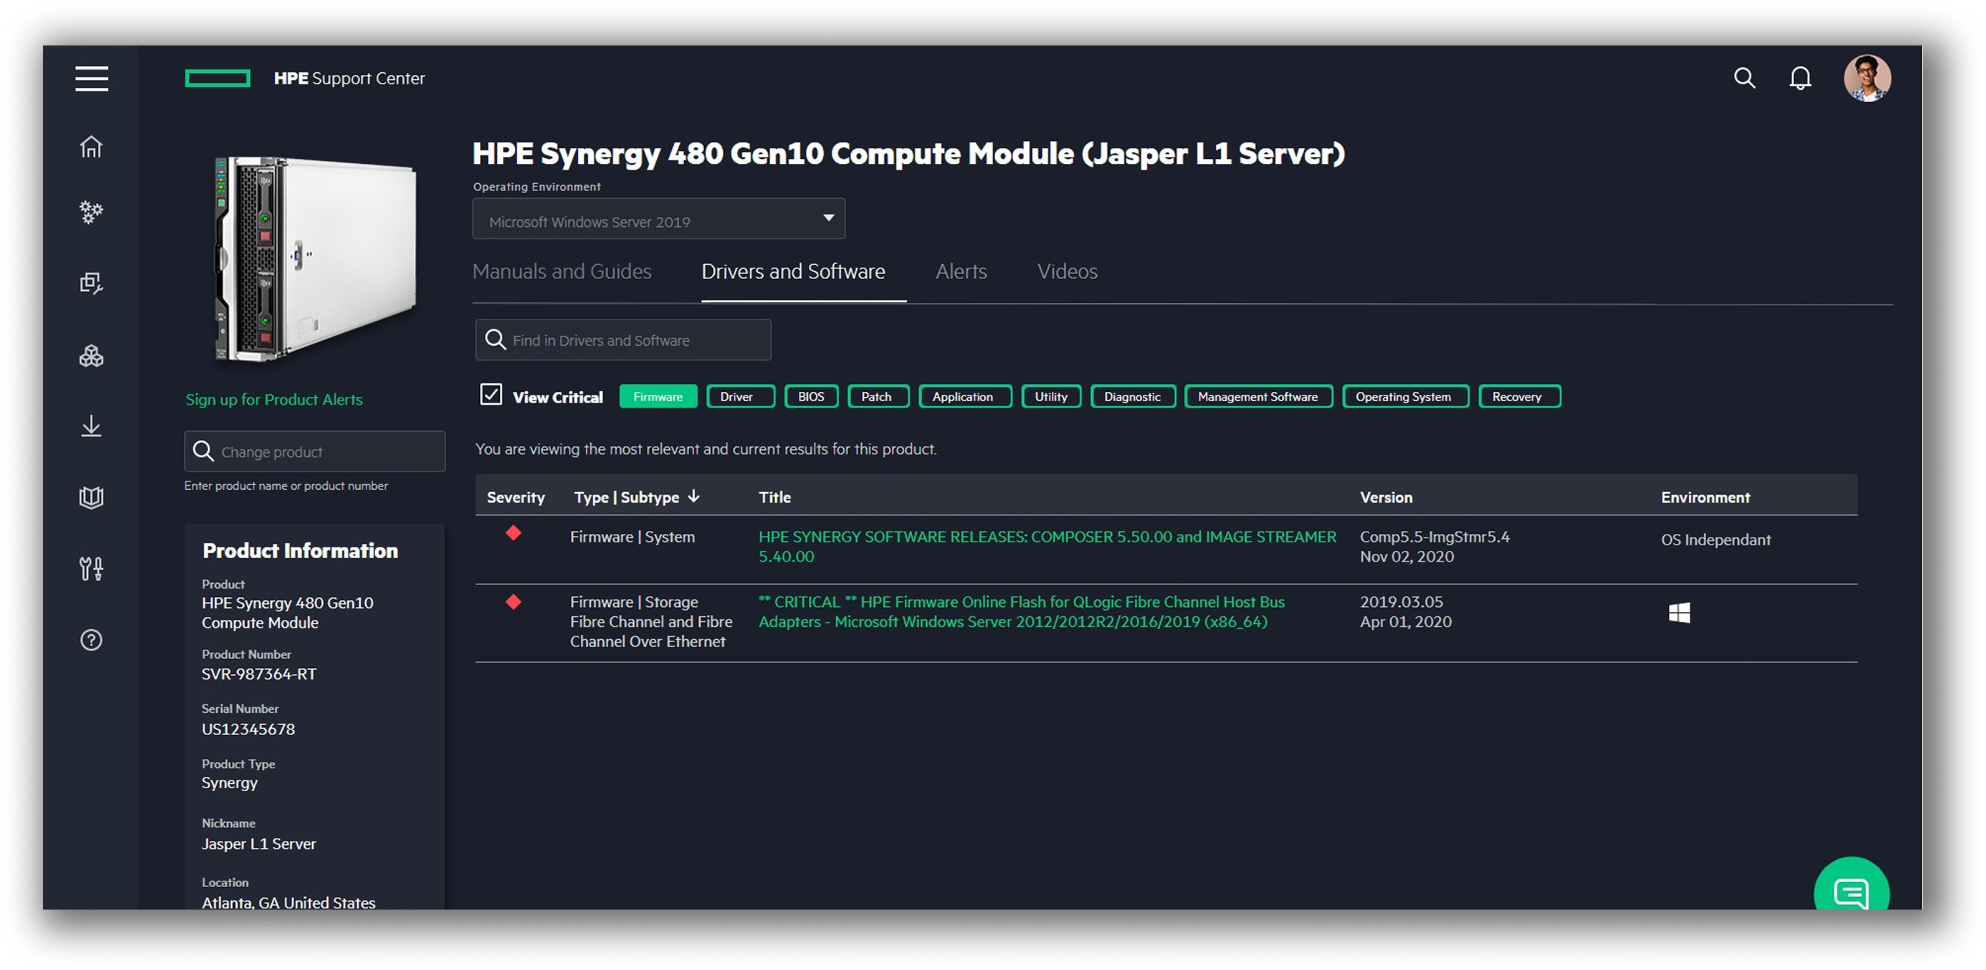Open the downloads sidebar icon
The image size is (1986, 970).
click(x=91, y=426)
